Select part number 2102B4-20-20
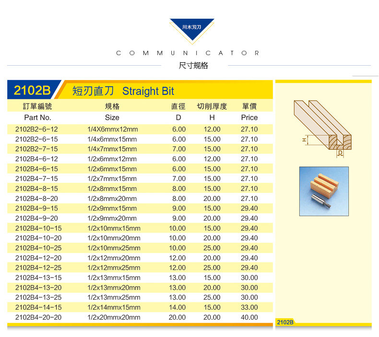 38,317
